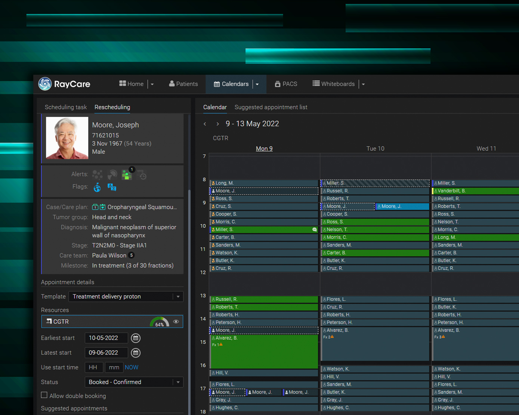Viewport: 519px width, 415px height.
Task: Click the translation language flag icon
Action: click(112, 187)
